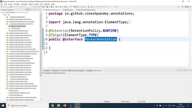Viewport: 192px width, 108px height.
Task: Expand the folded import section at line 3
Action: (x=48, y=22)
